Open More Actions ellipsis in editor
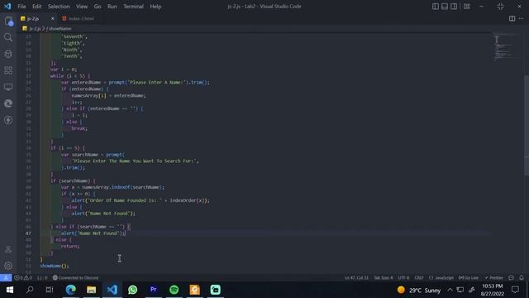The height and width of the screenshot is (298, 529). coord(522,18)
